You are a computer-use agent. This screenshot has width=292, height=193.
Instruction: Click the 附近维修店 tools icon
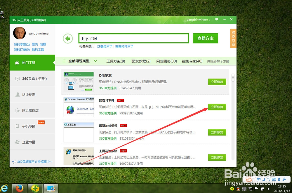coord(17,110)
